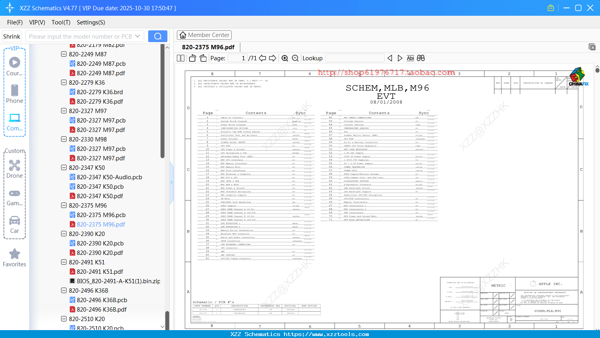This screenshot has height=338, width=600.
Task: Click the PDF icon next to 820-2279 K36.pdf
Action: pos(72,101)
